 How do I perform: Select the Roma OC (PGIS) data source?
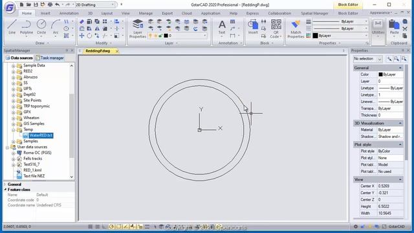[x=38, y=153]
